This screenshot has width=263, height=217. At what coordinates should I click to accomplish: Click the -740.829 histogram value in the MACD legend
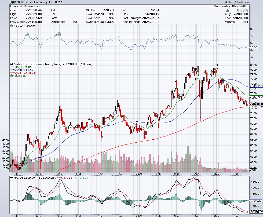(81, 178)
